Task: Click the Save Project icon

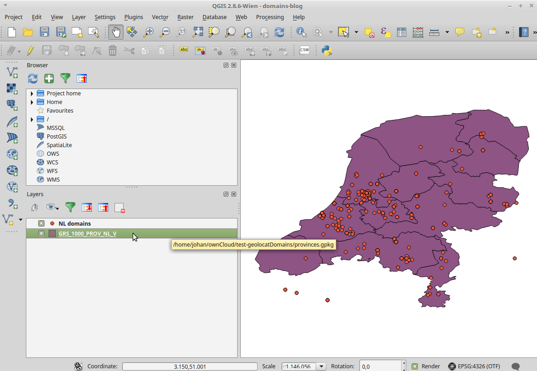Action: pos(45,32)
